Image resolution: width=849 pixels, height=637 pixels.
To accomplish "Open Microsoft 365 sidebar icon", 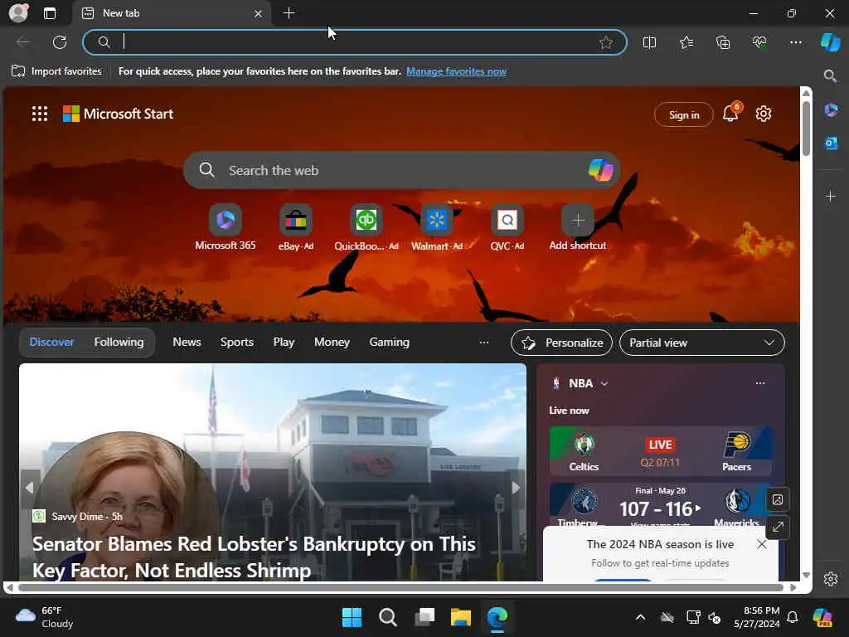I will [x=831, y=110].
